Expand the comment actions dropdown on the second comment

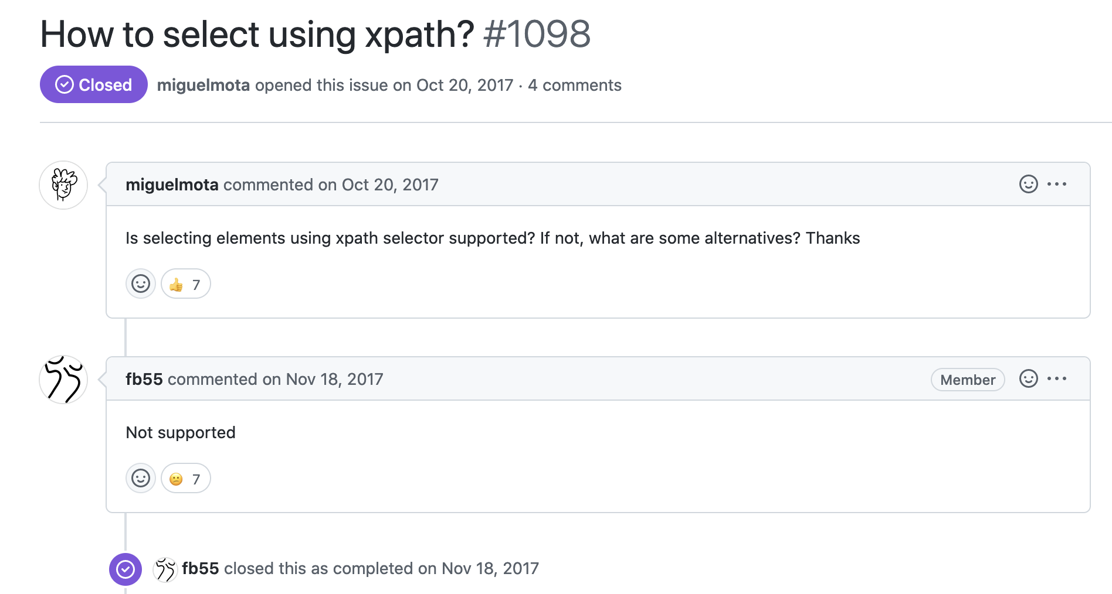1057,379
